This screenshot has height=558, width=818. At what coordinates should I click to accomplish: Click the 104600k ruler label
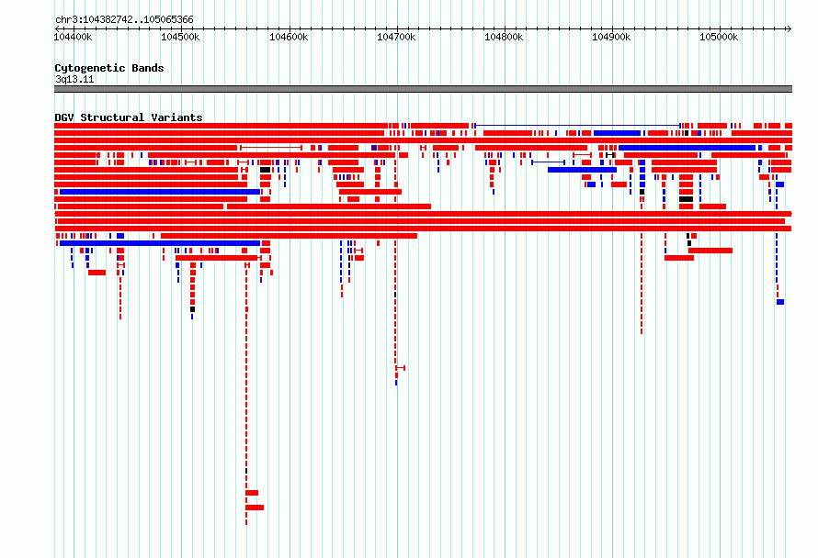[x=289, y=37]
